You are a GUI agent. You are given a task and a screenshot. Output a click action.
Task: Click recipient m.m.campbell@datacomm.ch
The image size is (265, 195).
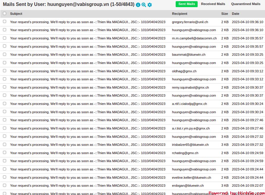[194, 38]
